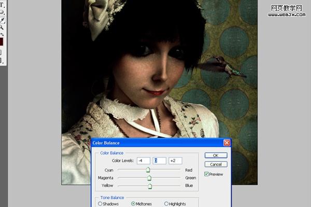
Task: Select the Type tool in the toolbox
Action: tap(2, 5)
